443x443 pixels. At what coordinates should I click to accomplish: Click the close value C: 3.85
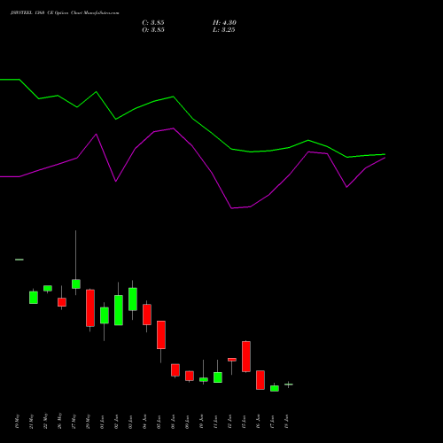153,23
